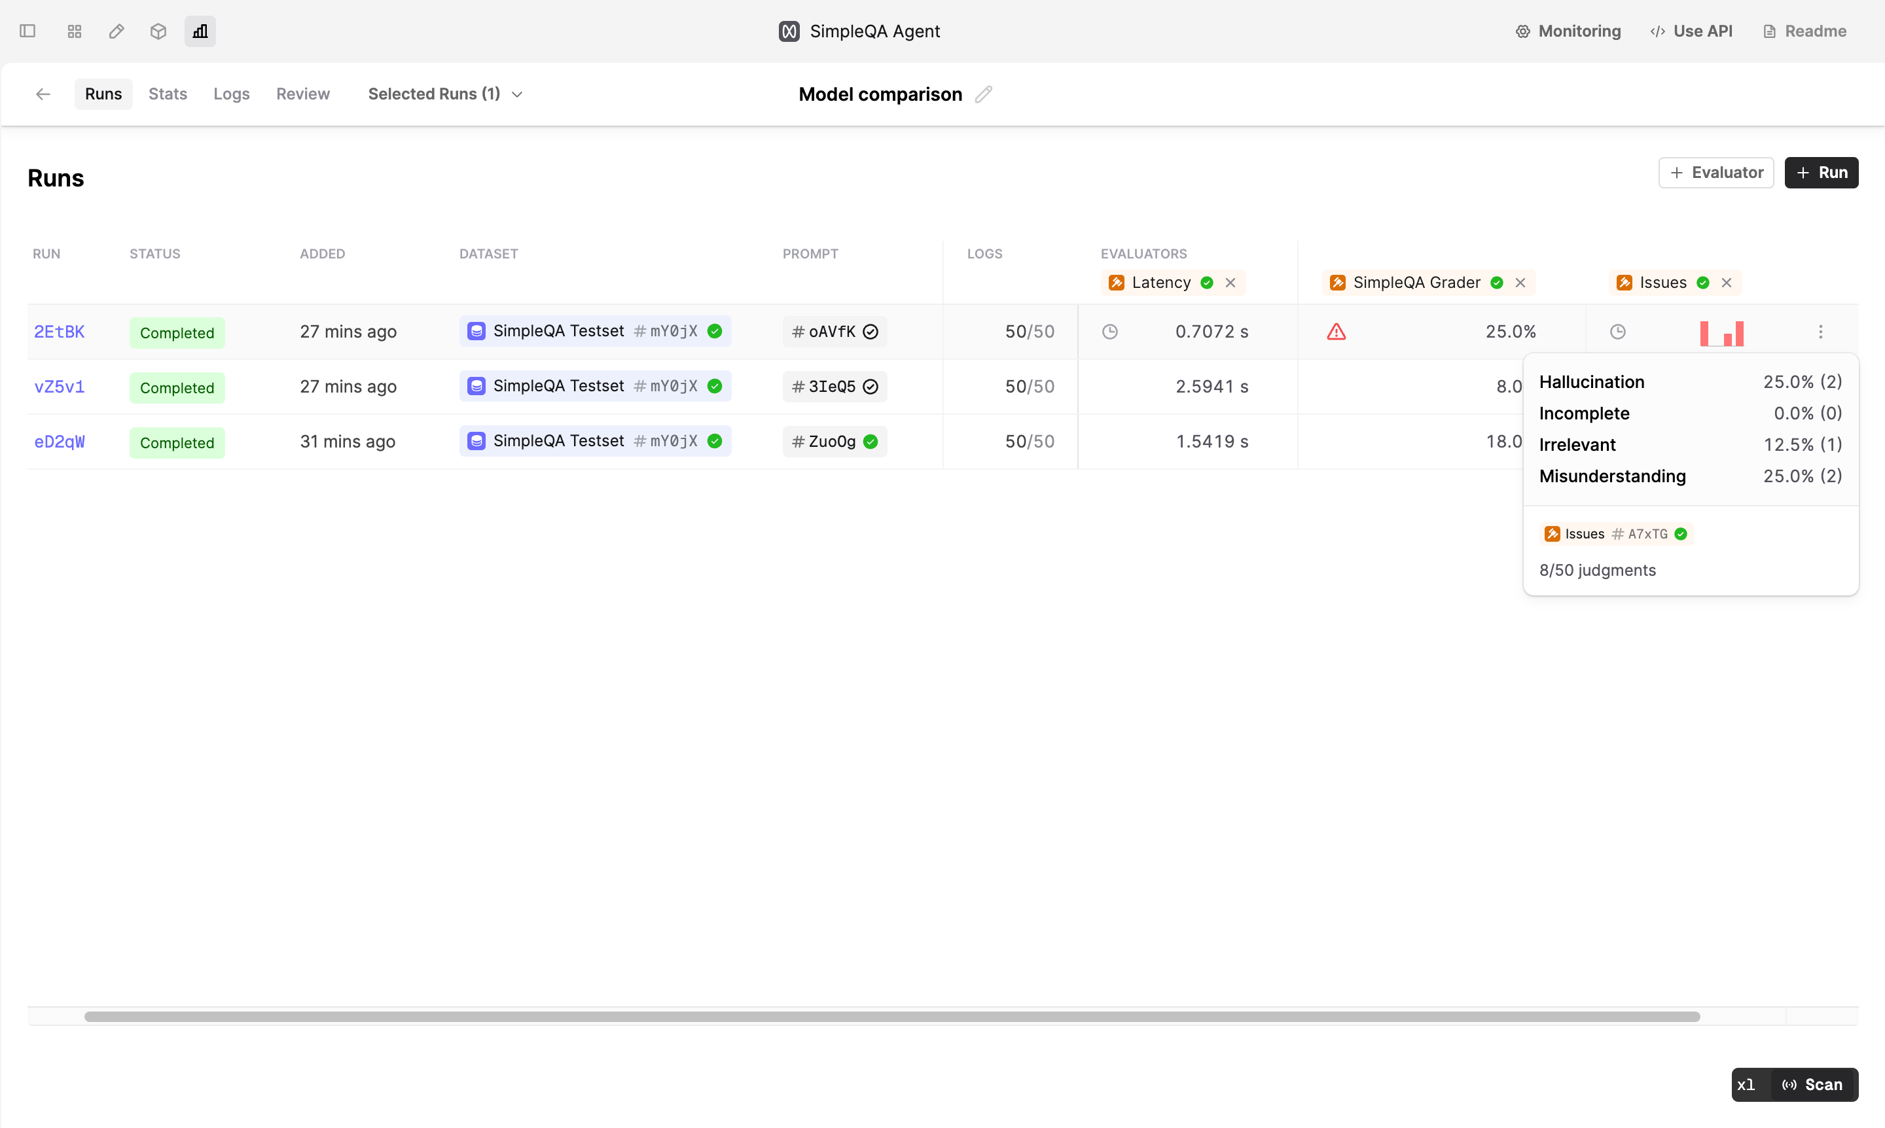This screenshot has height=1128, width=1885.
Task: Select the bar chart evaluations icon
Action: click(x=200, y=31)
